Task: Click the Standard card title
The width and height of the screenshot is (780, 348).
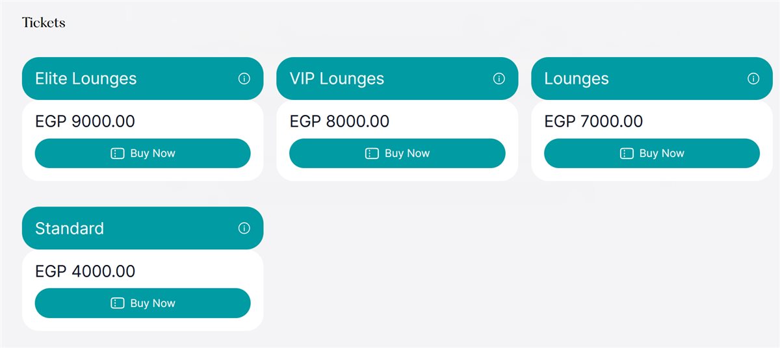Action: [70, 229]
